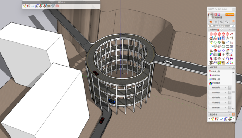Screen dimensions: 242x138
Task: Click the rainbow Z elevation color icon
Action: tap(211, 55)
